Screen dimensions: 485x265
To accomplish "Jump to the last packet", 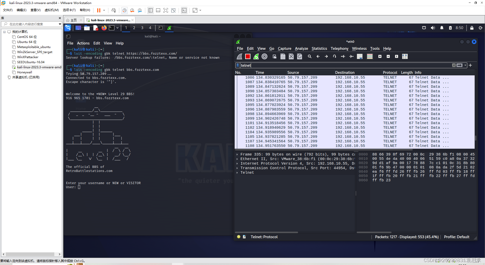I will (x=351, y=56).
